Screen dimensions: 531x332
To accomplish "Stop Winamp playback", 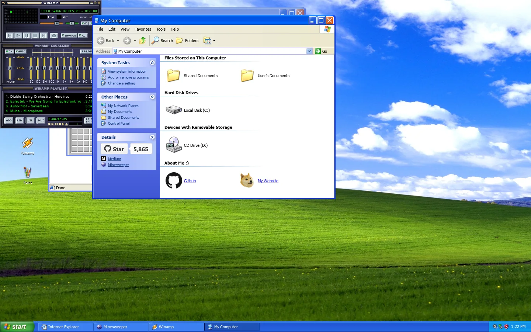I will coord(35,35).
